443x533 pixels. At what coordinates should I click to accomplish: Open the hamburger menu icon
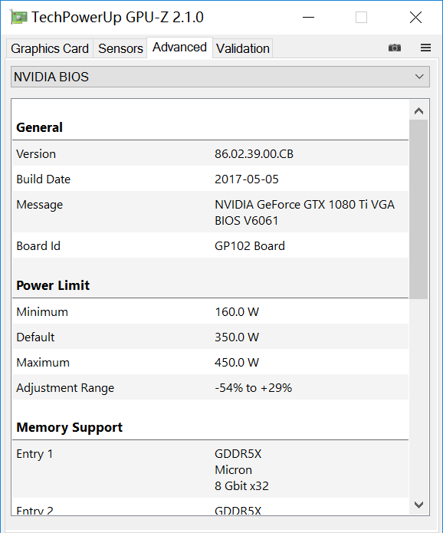click(x=425, y=48)
